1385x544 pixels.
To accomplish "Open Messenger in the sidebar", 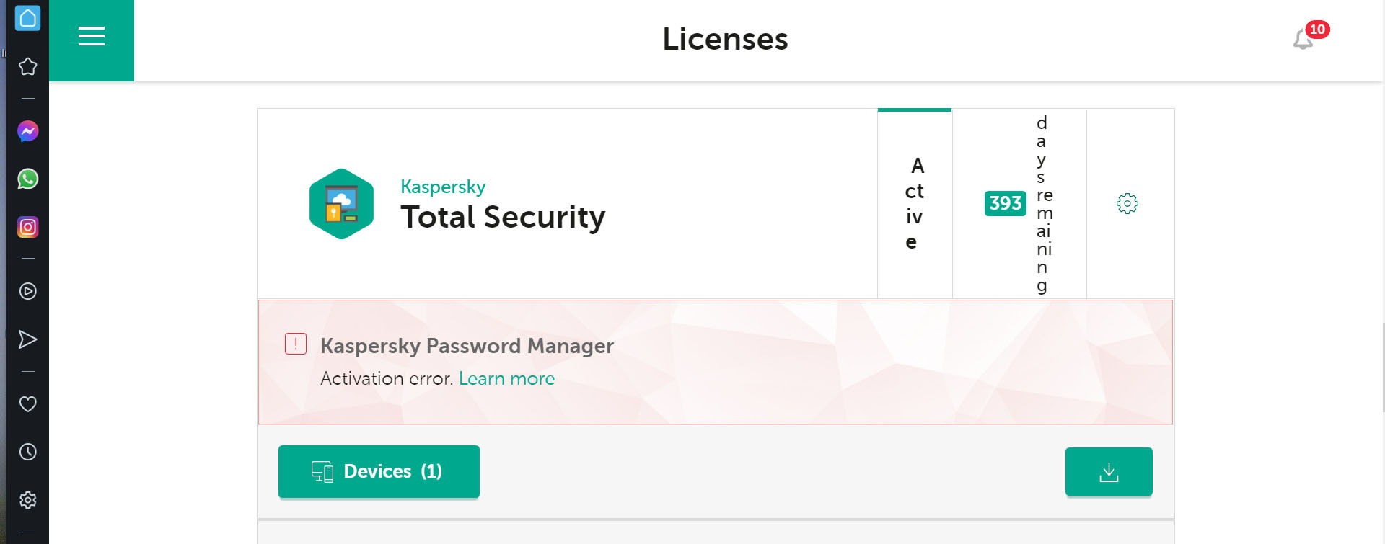I will [x=28, y=131].
